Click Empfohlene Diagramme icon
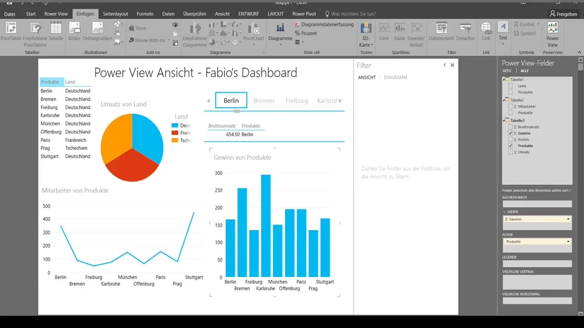The height and width of the screenshot is (328, 584). point(195,28)
